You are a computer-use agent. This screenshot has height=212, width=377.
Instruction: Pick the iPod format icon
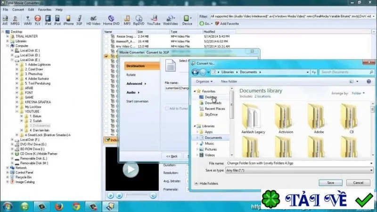click(57, 20)
